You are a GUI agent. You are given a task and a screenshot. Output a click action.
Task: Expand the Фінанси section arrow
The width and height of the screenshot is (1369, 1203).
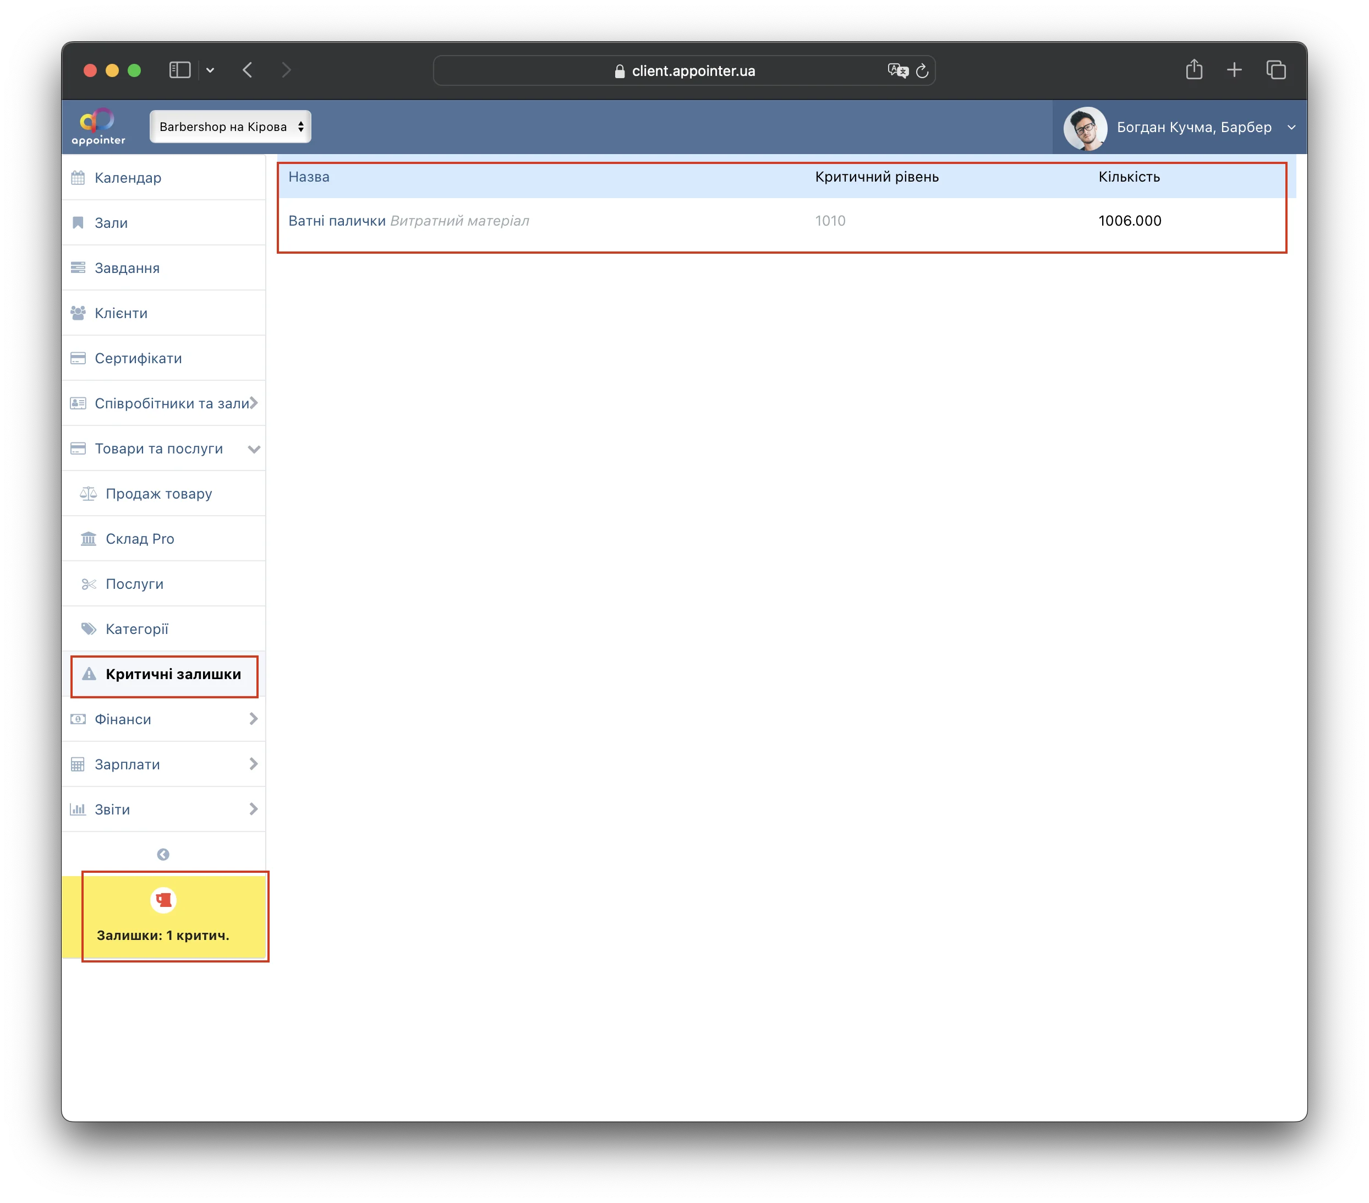click(254, 719)
